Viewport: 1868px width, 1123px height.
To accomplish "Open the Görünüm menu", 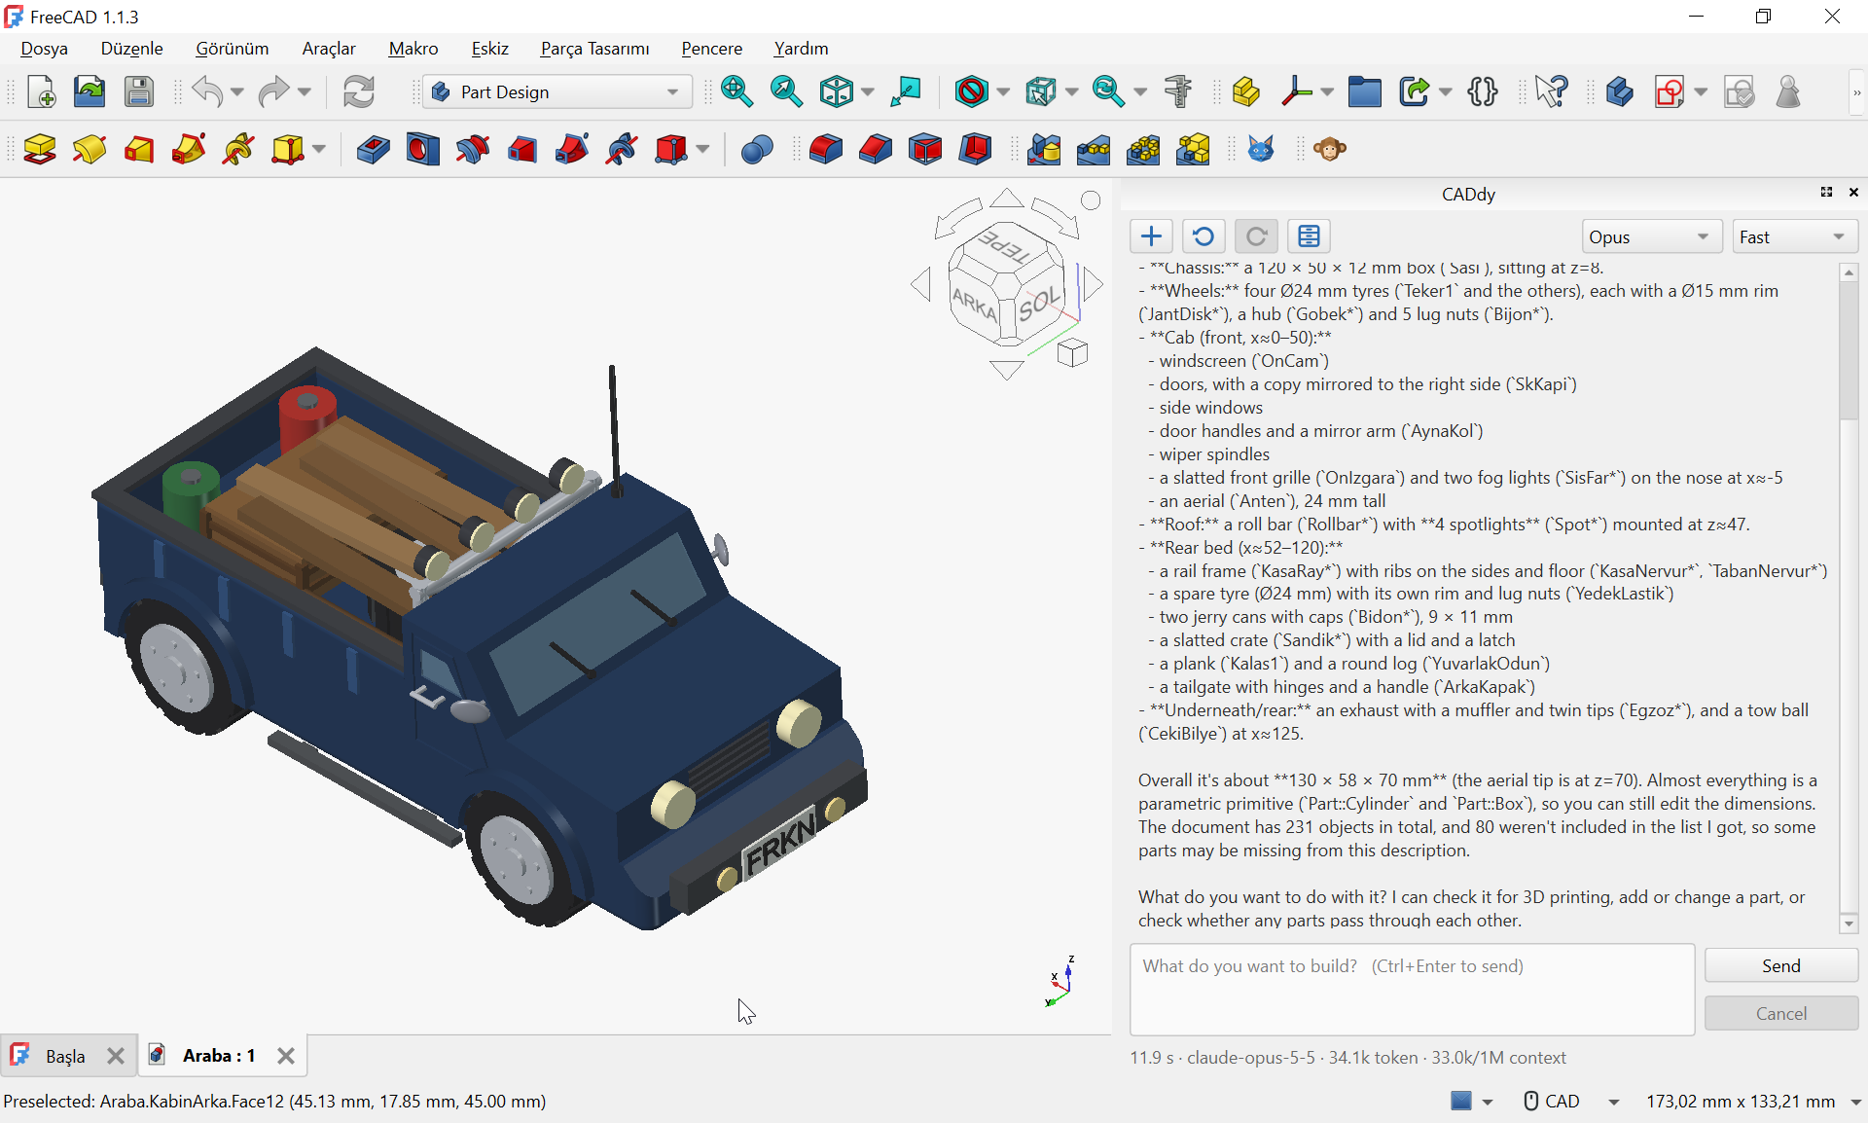I will point(232,49).
